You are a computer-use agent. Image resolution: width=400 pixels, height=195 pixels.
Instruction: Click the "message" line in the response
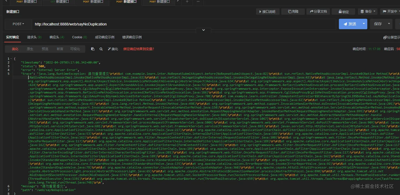pos(44,186)
